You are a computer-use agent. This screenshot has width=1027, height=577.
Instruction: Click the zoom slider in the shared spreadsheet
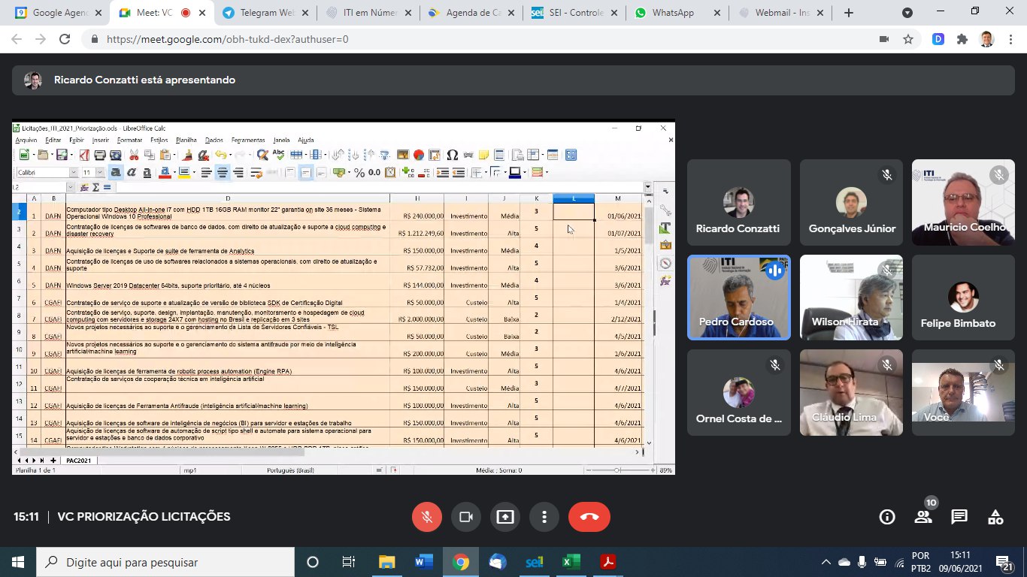(x=617, y=470)
